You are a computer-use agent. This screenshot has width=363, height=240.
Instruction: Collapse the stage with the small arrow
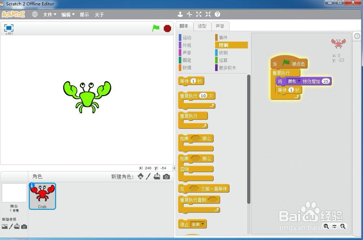pyautogui.click(x=174, y=168)
